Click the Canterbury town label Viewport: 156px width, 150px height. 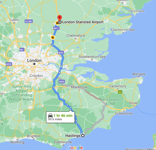click(118, 86)
